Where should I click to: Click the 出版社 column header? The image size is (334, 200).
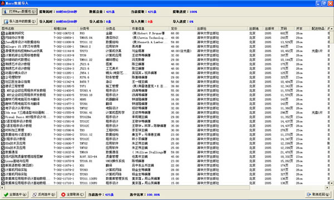(222, 28)
